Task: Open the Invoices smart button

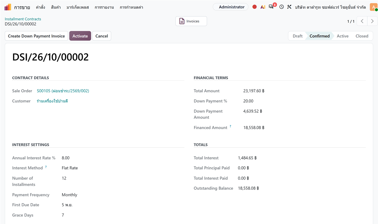Action: click(191, 21)
